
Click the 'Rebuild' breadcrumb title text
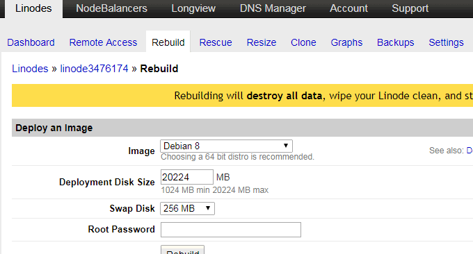click(159, 69)
